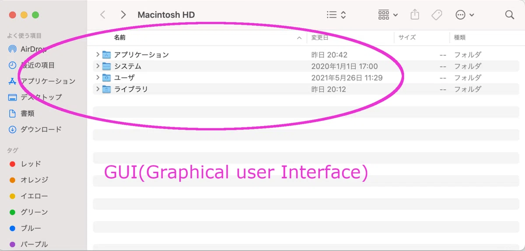Select the システム folder icon
525x251 pixels.
pos(106,66)
